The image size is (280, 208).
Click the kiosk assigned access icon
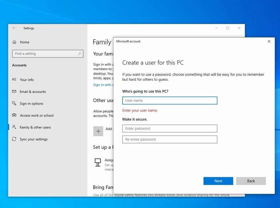click(x=98, y=162)
